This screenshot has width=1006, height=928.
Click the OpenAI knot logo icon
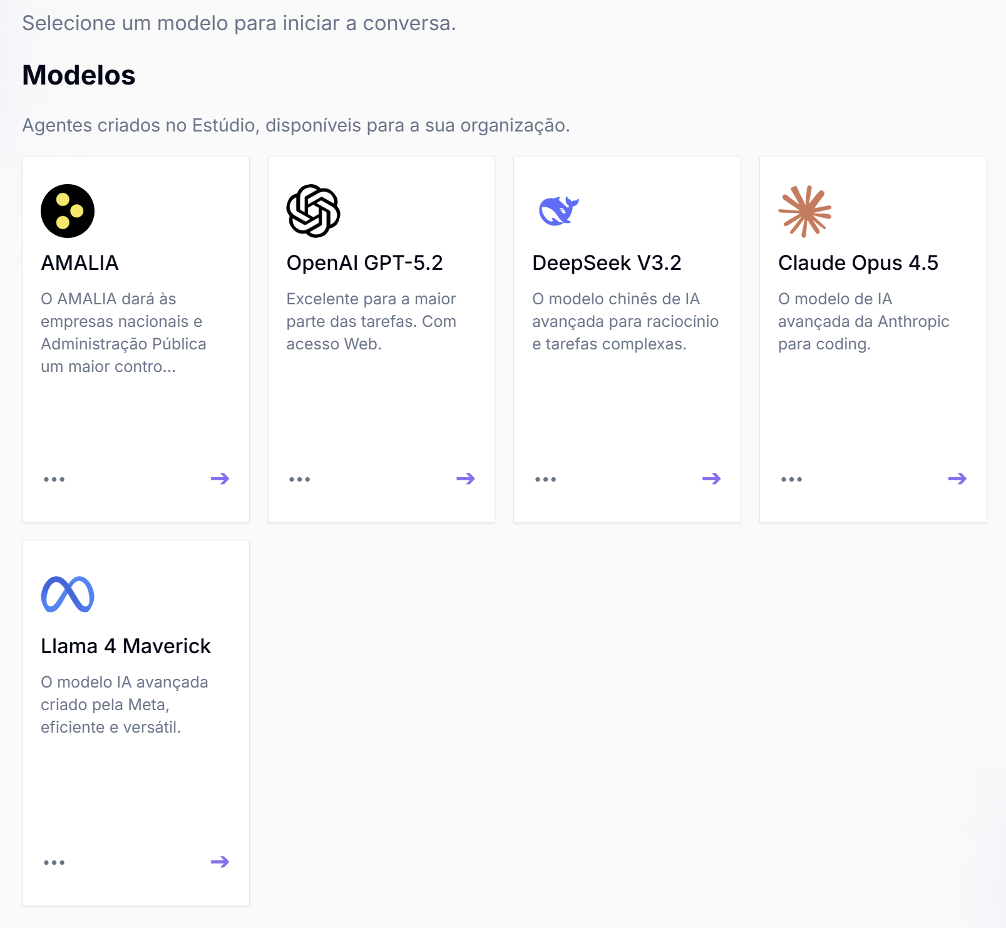tap(313, 211)
